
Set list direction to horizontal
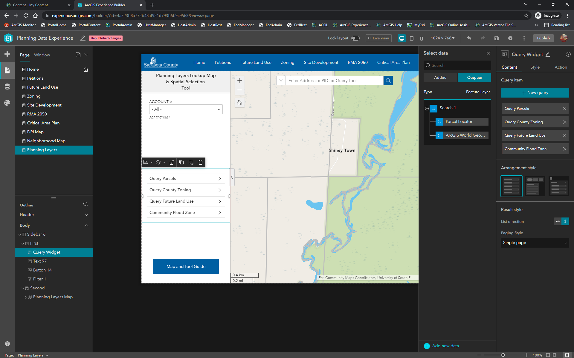(558, 221)
